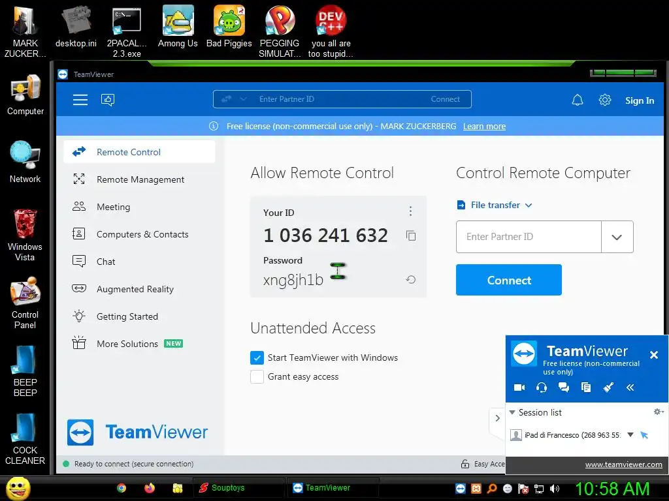This screenshot has height=501, width=669.
Task: Open the Network desktop icon
Action: pyautogui.click(x=25, y=162)
